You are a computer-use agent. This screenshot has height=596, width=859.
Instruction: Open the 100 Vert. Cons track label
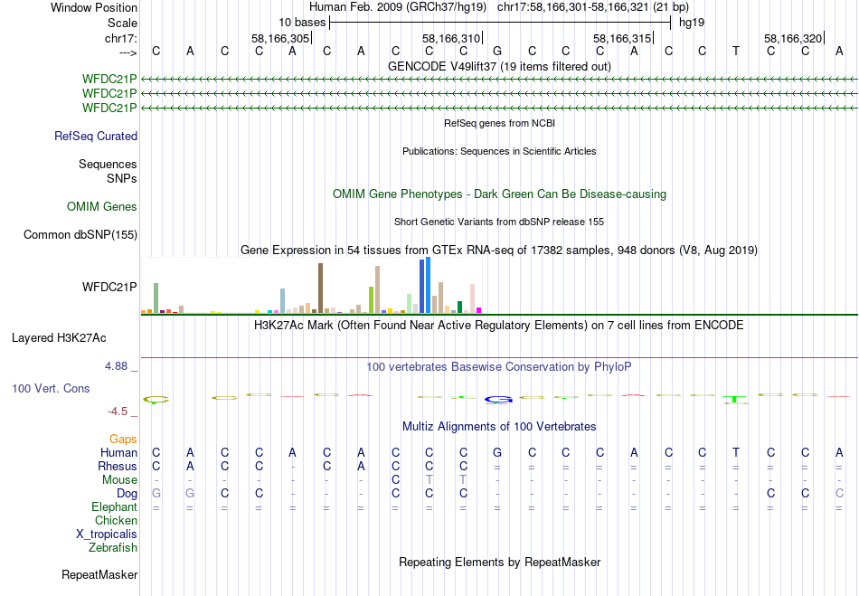pyautogui.click(x=51, y=388)
